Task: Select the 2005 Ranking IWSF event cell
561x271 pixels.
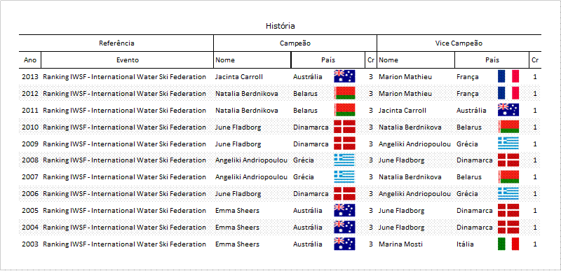Action: coord(125,210)
